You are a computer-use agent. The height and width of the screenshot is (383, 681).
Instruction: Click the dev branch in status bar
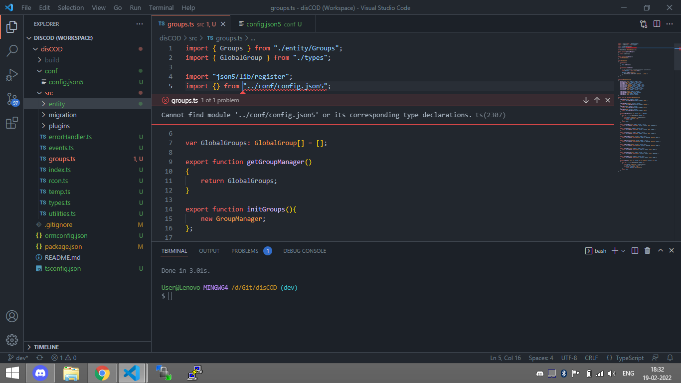coord(19,358)
